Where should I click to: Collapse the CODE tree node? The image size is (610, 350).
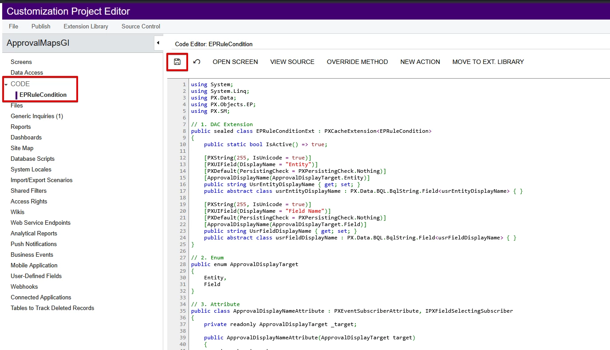pos(6,84)
